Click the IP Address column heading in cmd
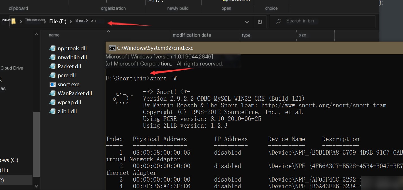This screenshot has height=190, width=403. [x=231, y=139]
